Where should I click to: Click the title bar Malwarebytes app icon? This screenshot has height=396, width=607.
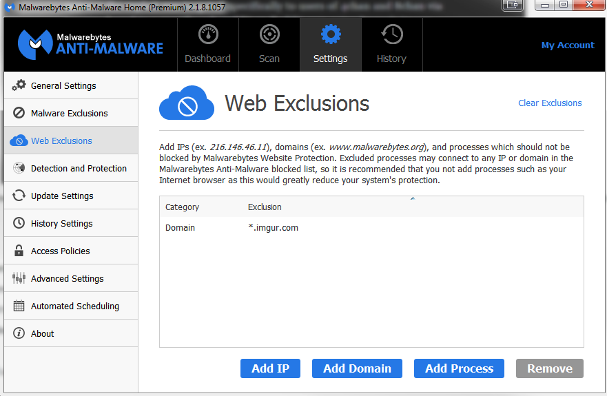[x=10, y=7]
